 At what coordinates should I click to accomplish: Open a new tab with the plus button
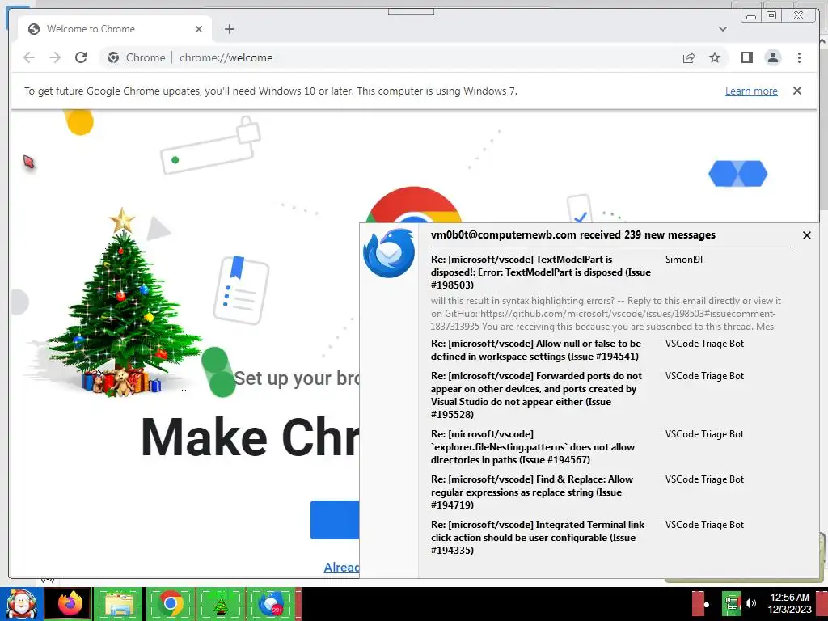[x=229, y=29]
